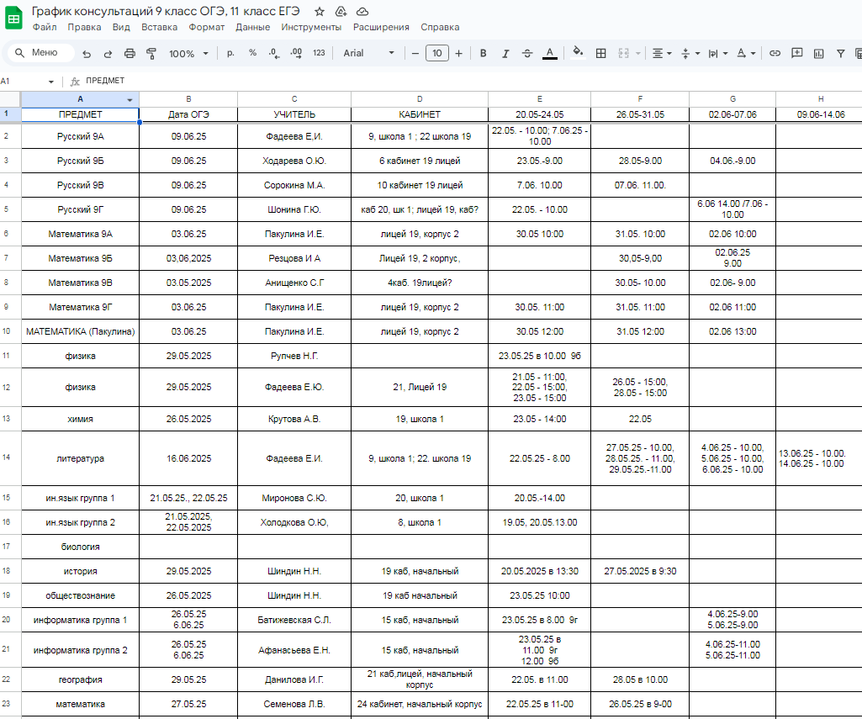Screen dimensions: 862x719
Task: Click the print icon
Action: click(130, 53)
